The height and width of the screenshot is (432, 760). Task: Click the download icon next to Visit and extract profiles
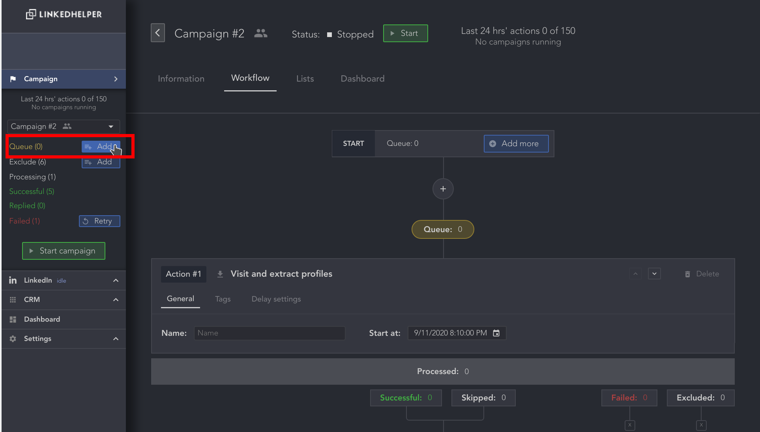pyautogui.click(x=220, y=274)
